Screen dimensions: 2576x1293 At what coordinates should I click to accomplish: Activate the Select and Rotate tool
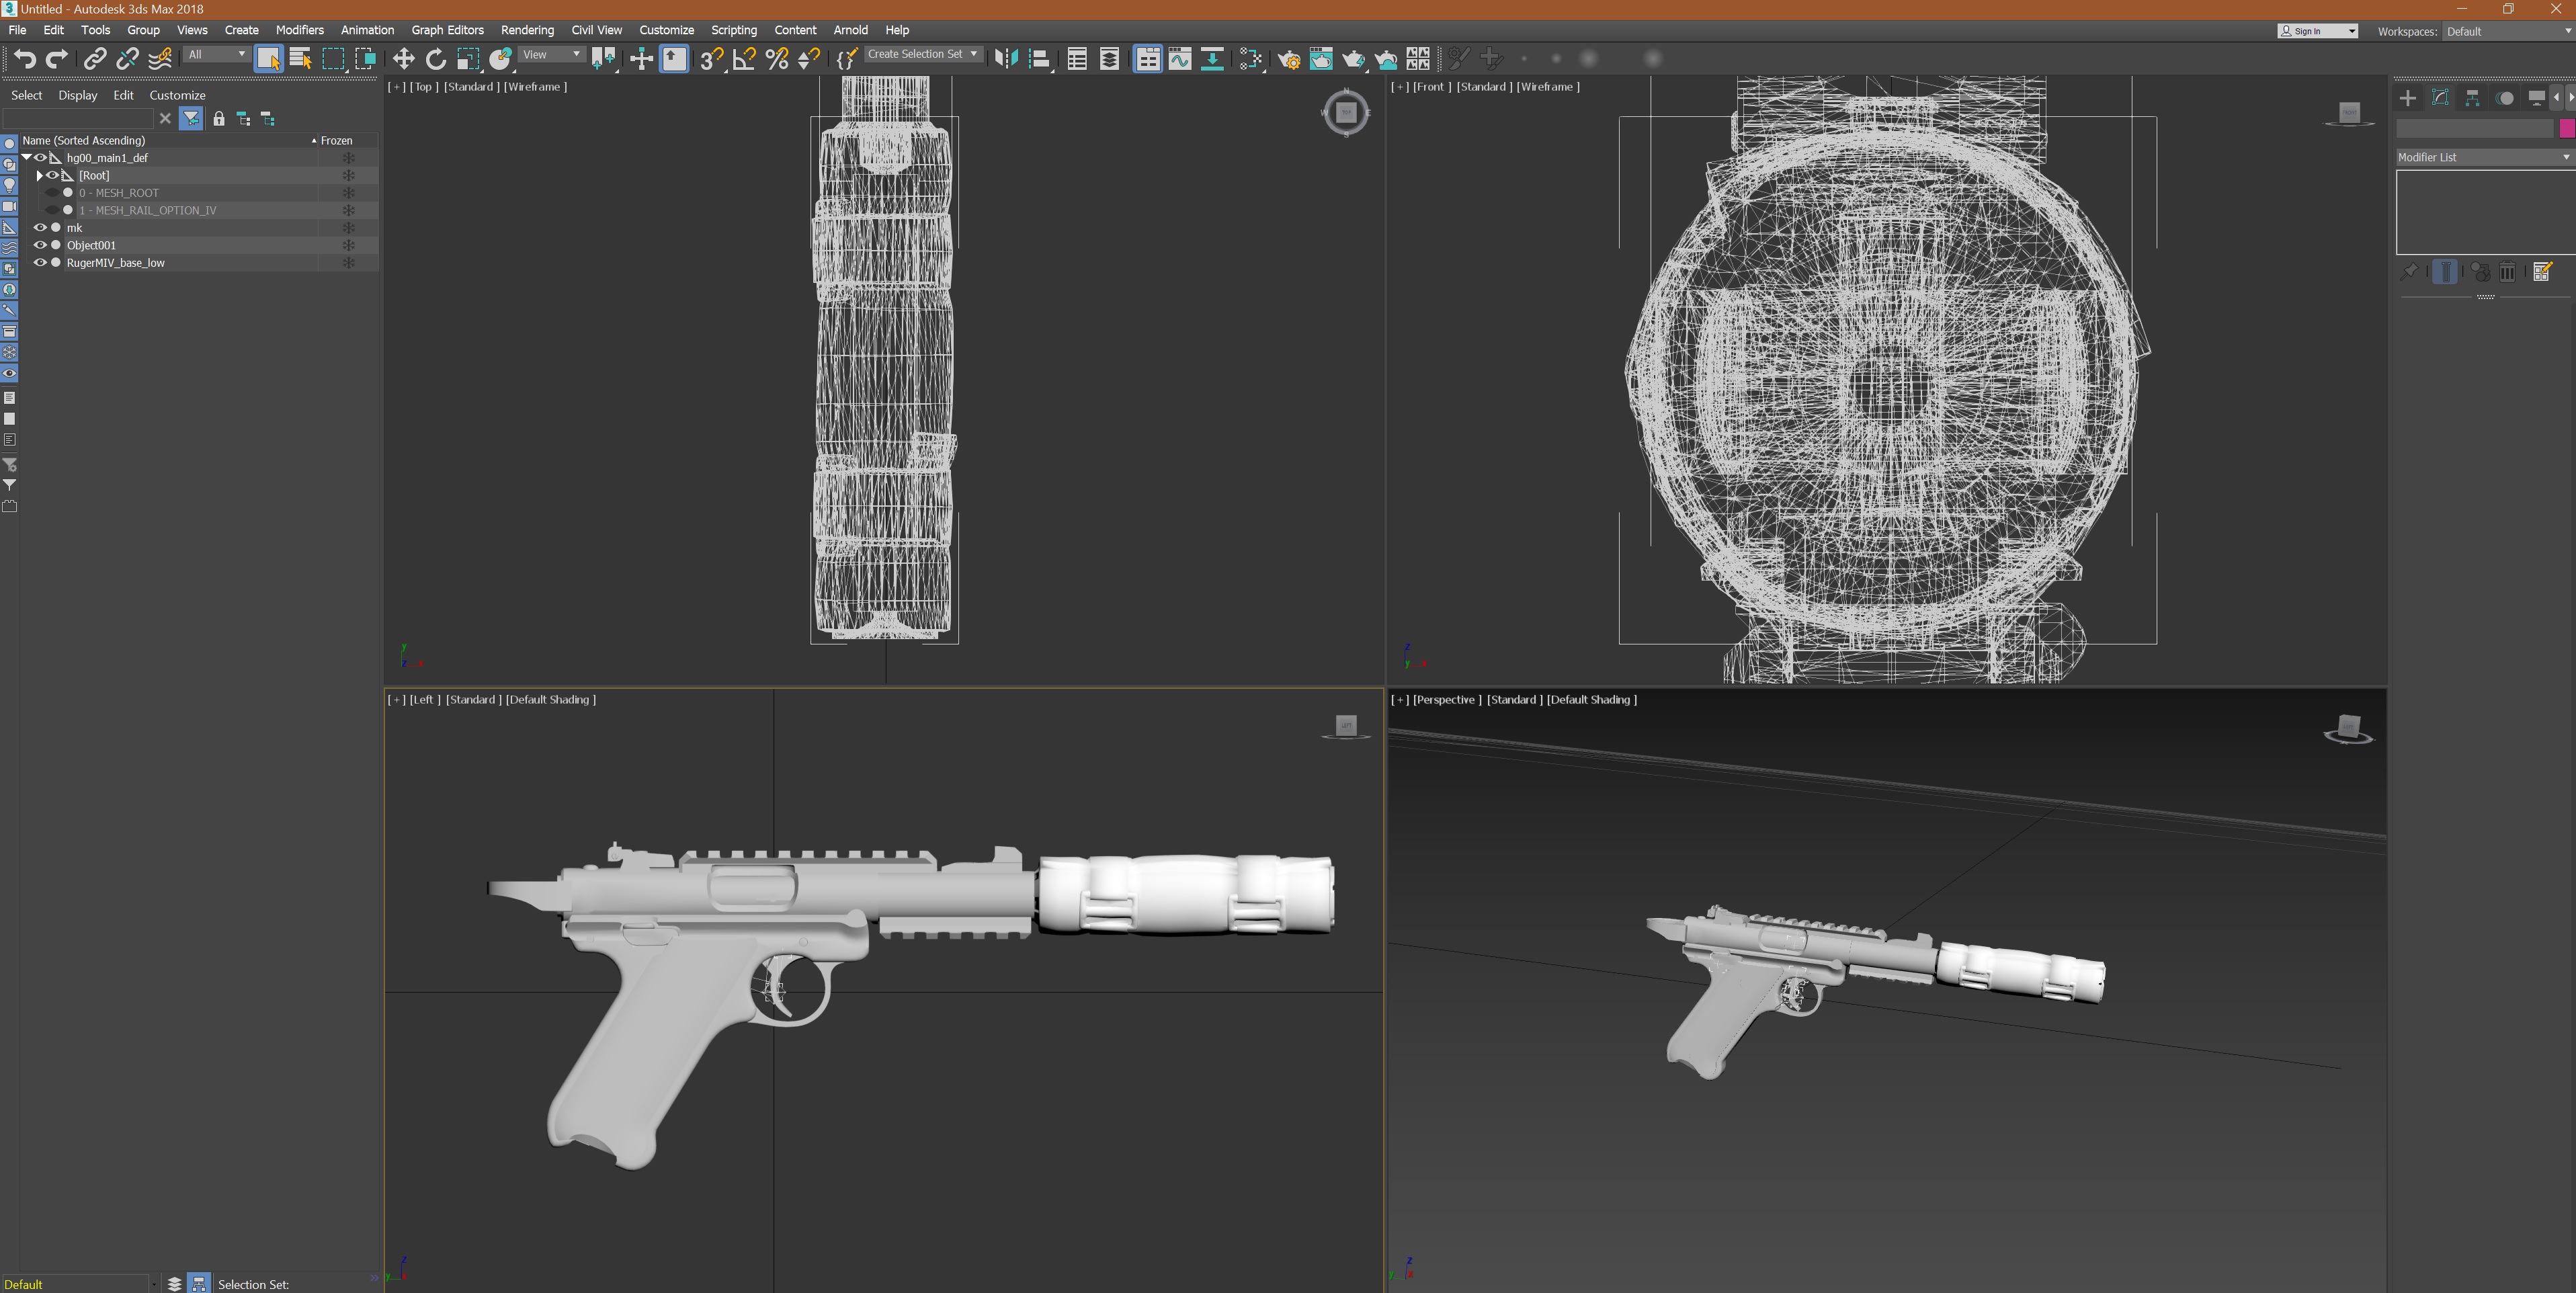[x=435, y=59]
